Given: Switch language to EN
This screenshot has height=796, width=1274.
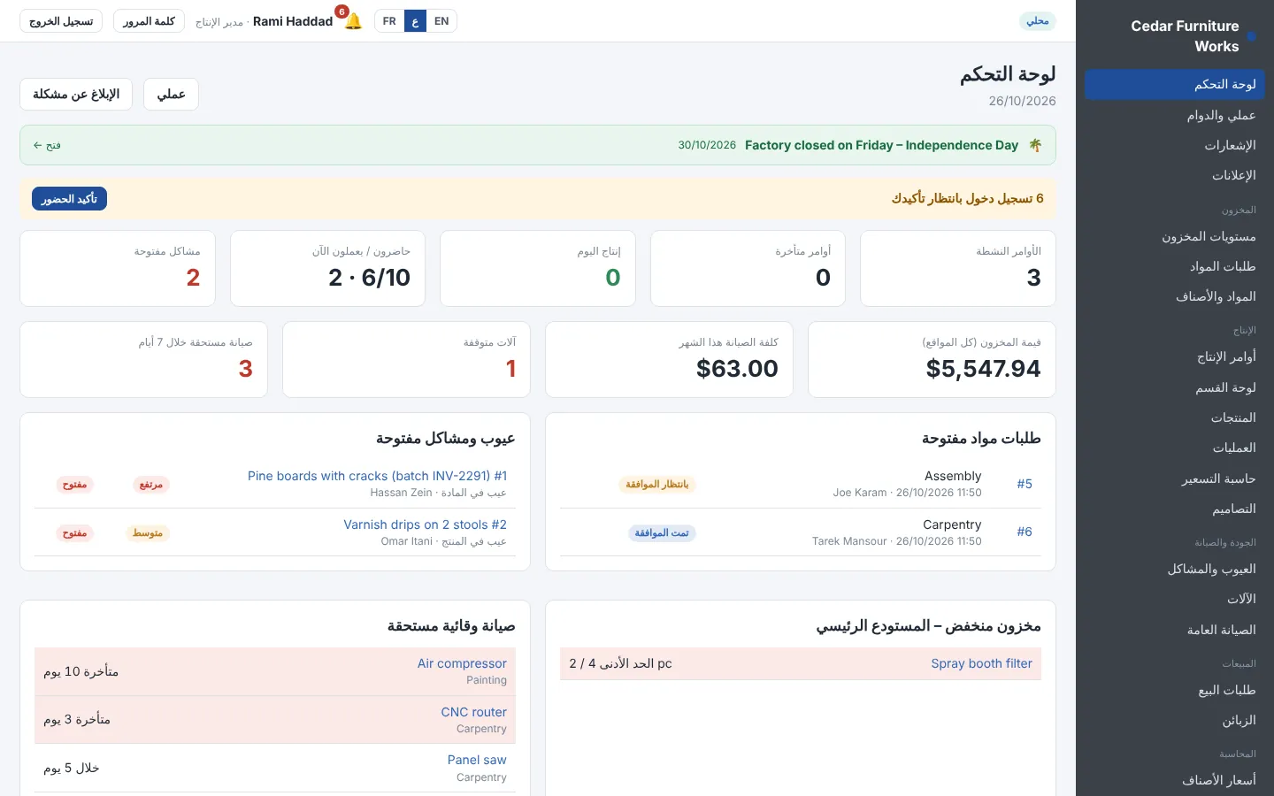Looking at the screenshot, I should [x=441, y=21].
